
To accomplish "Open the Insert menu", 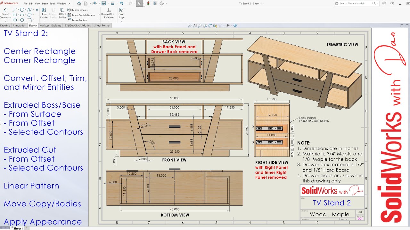I will click(45, 4).
